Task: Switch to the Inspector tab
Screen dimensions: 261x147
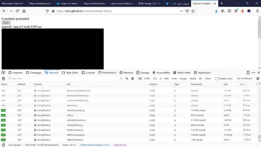Action: (15, 73)
